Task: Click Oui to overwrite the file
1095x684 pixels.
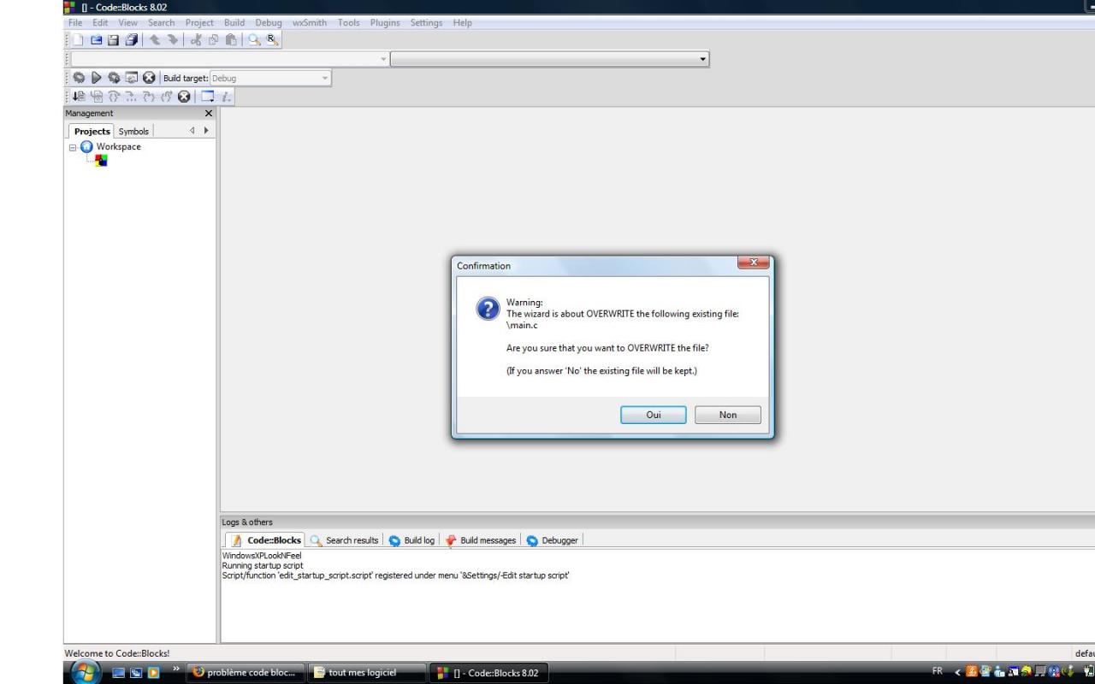Action: [654, 415]
